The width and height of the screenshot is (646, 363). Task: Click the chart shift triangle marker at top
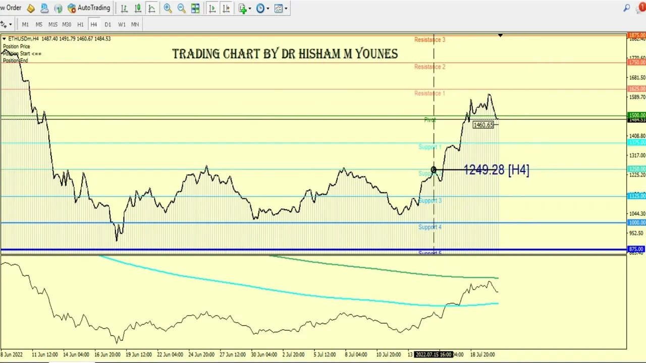tap(500, 35)
